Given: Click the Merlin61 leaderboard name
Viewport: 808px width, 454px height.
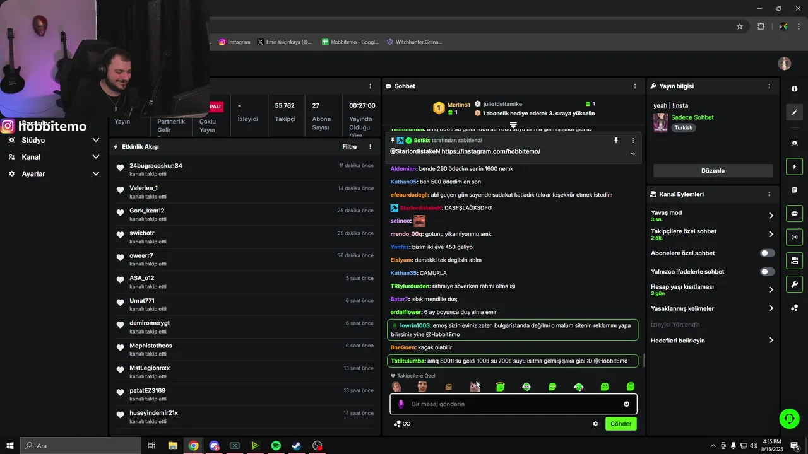Looking at the screenshot, I should pos(459,105).
